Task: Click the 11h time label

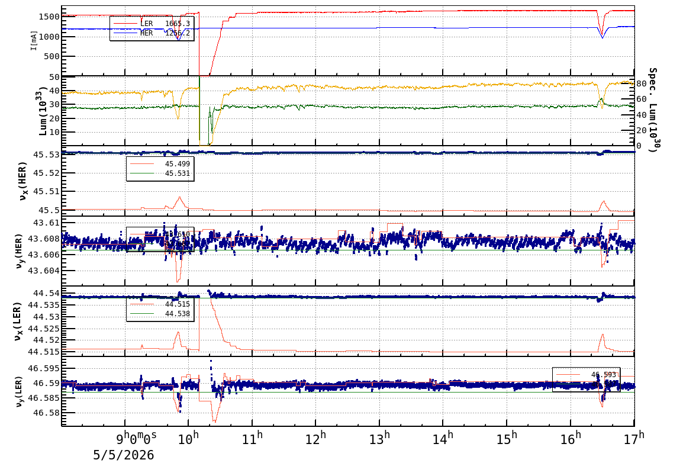Action: (253, 438)
